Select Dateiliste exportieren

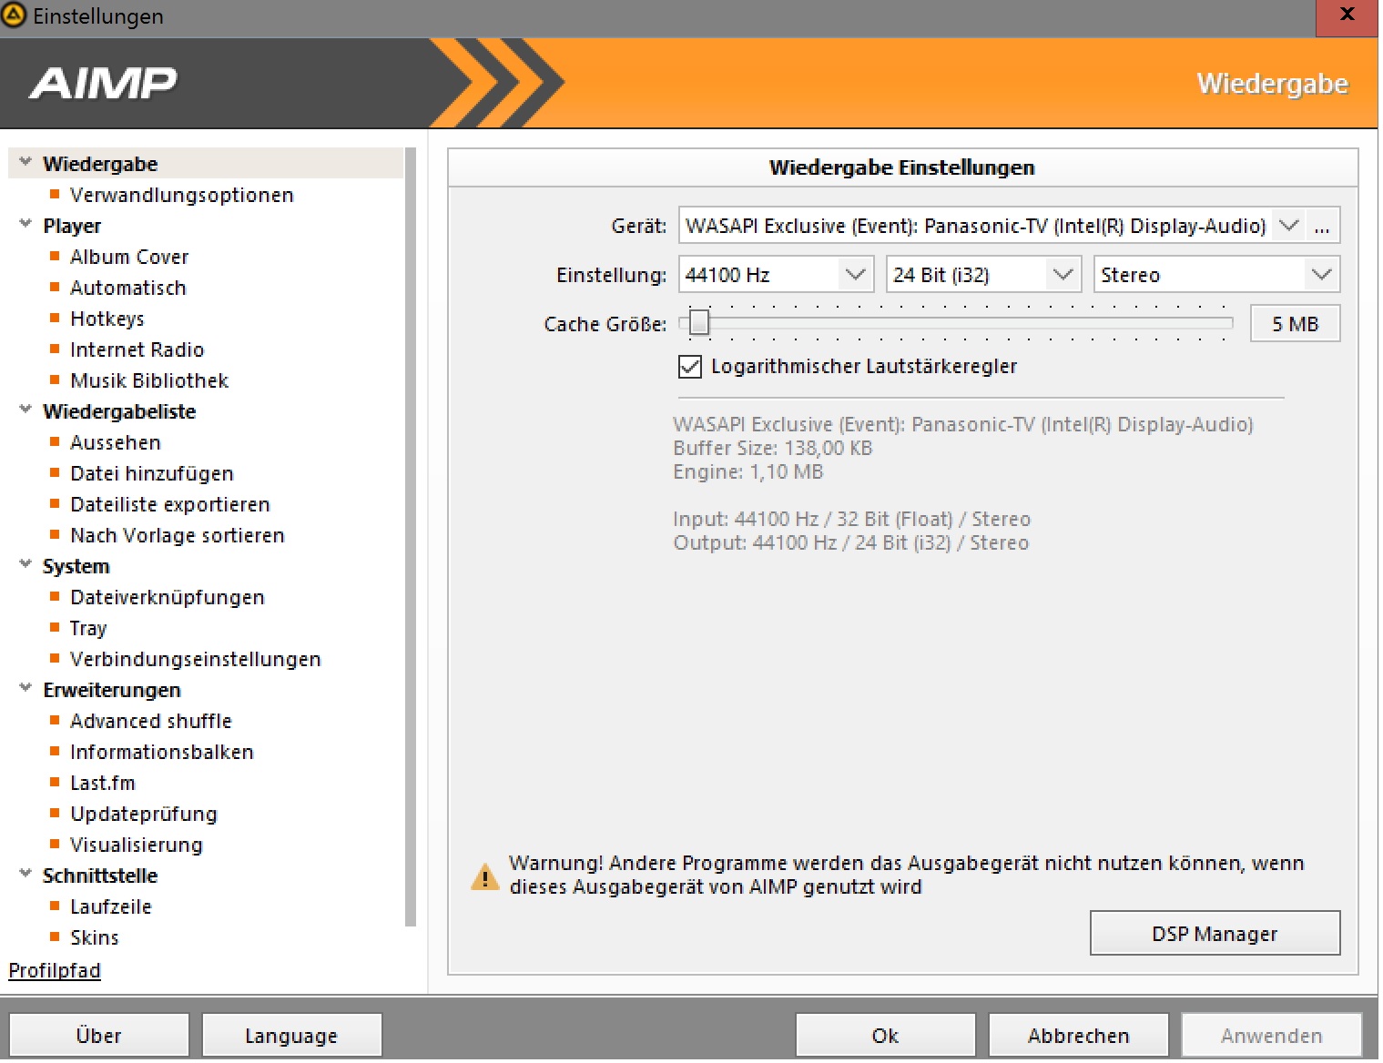[170, 505]
